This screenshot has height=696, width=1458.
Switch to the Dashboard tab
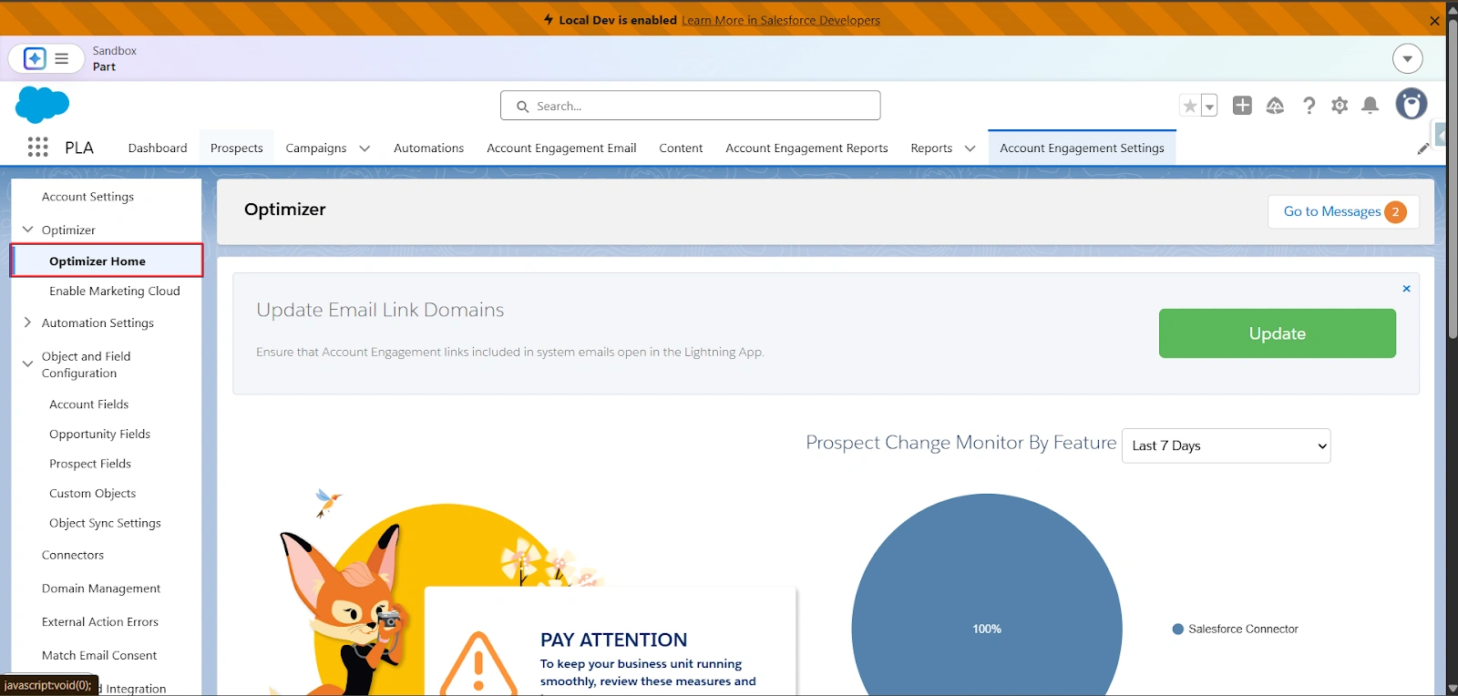coord(158,148)
